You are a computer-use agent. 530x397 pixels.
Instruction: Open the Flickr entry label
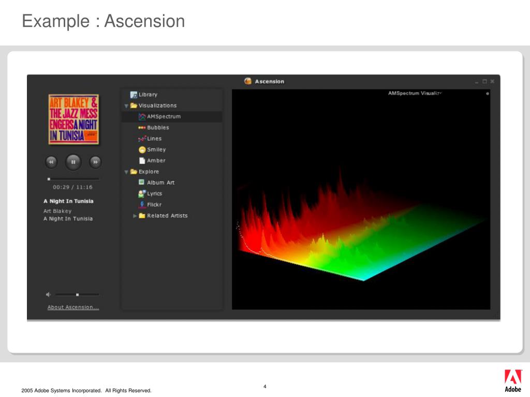click(154, 205)
